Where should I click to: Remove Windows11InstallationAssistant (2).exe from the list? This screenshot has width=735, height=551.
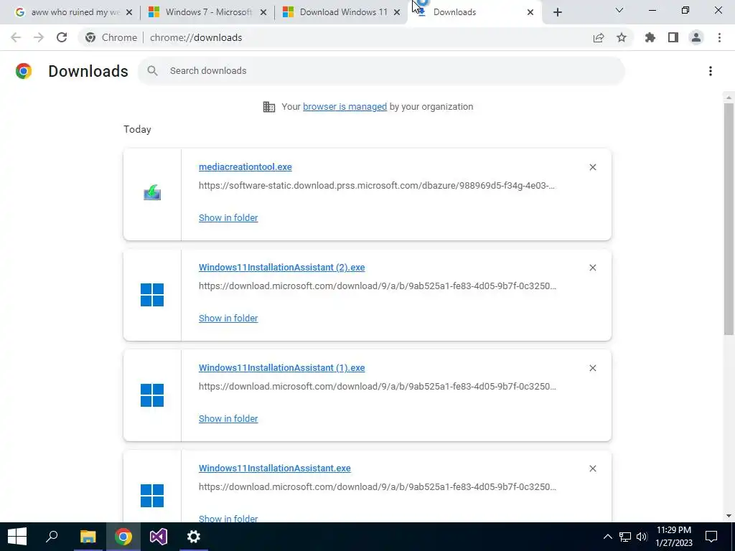click(593, 268)
